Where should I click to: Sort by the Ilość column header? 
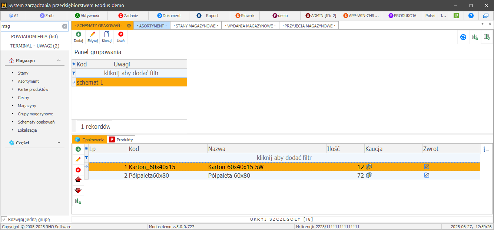pos(345,149)
